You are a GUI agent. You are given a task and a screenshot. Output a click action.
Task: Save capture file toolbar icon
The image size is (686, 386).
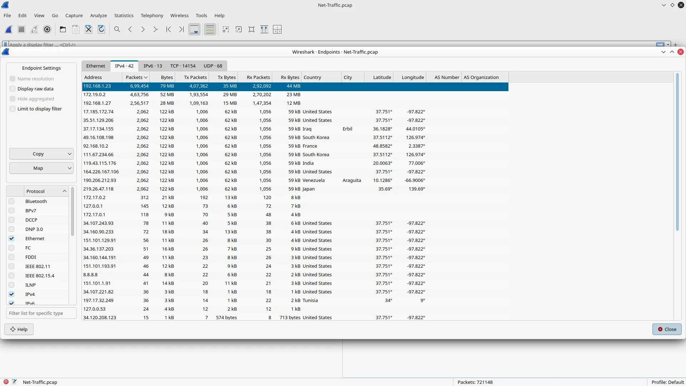76,29
